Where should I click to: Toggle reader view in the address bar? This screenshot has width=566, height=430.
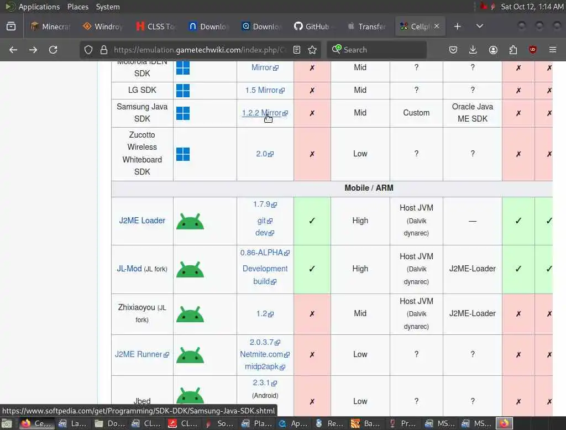pos(297,50)
